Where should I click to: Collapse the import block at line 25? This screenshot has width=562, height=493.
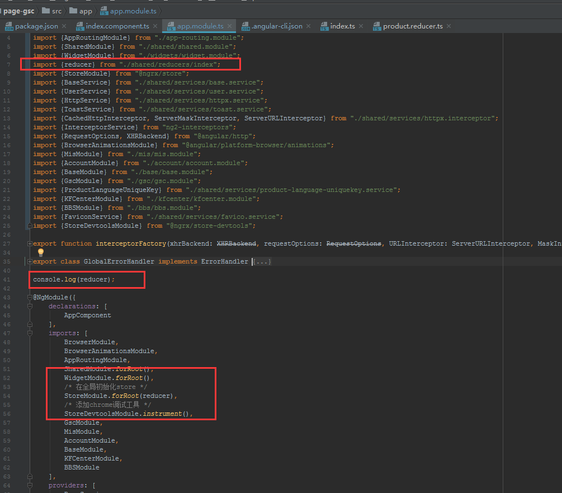30,226
